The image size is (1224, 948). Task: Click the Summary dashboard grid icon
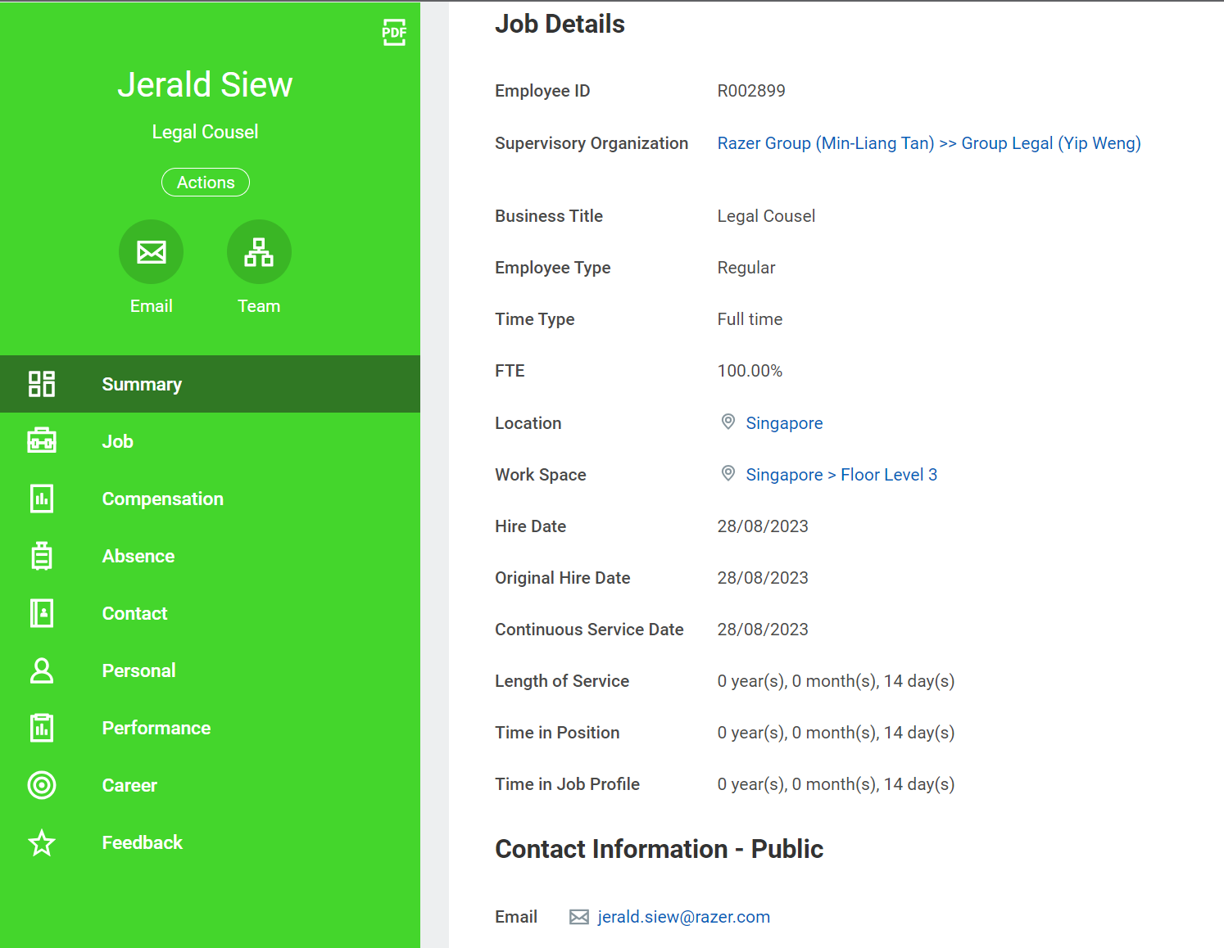42,384
